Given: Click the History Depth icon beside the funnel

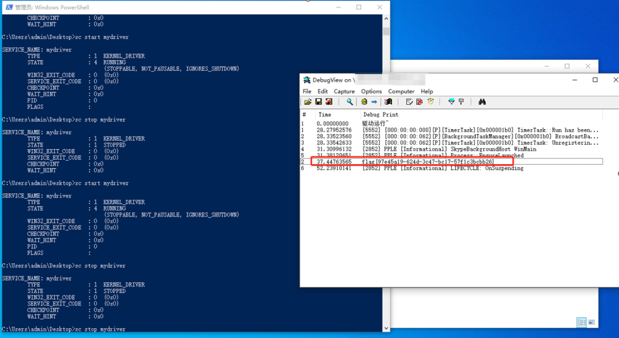Looking at the screenshot, I should click(461, 102).
